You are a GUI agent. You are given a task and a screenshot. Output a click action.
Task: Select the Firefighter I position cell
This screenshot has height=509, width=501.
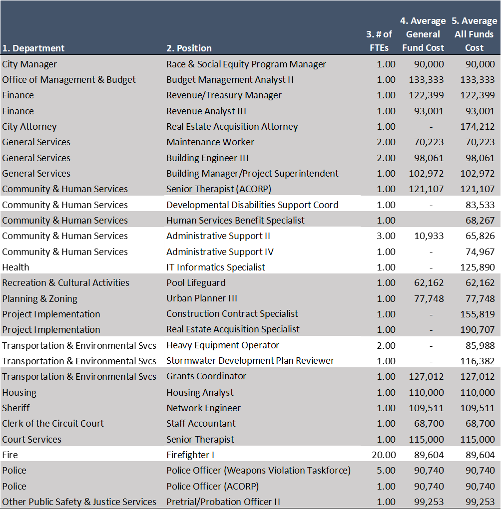(x=189, y=455)
